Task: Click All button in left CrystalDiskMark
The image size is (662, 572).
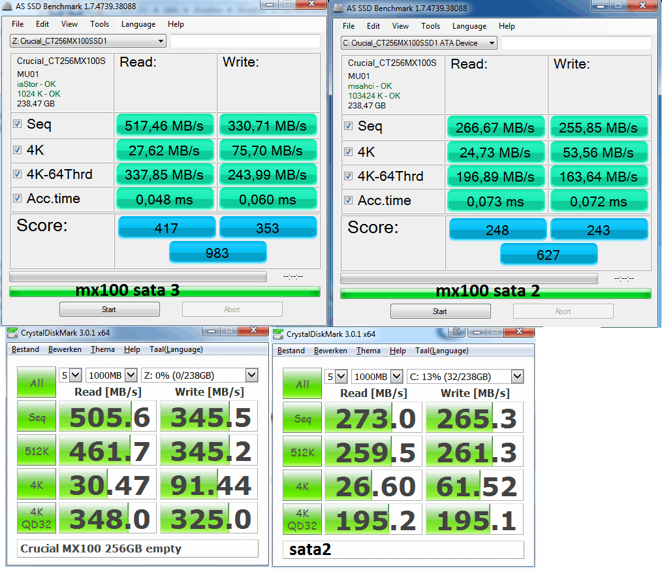Action: [x=37, y=382]
